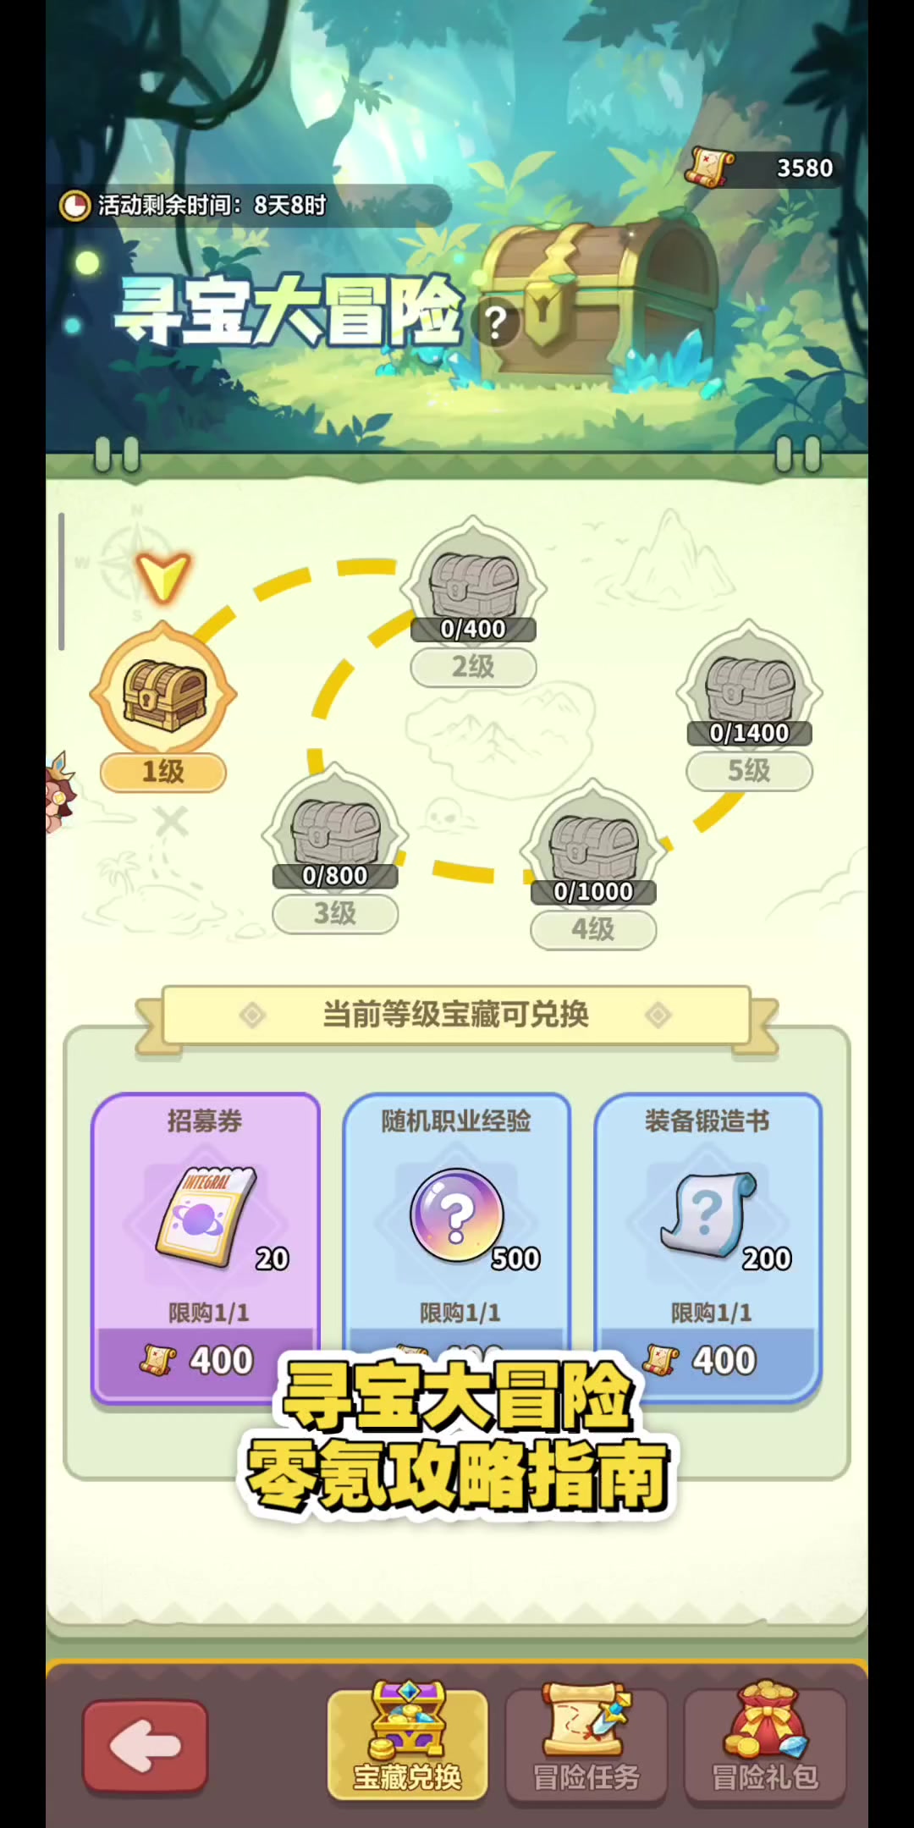Tap the treasure map currency icon

click(709, 167)
